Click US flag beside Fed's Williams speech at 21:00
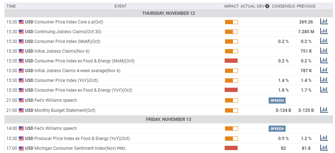This screenshot has width=335, height=153. pos(21,100)
